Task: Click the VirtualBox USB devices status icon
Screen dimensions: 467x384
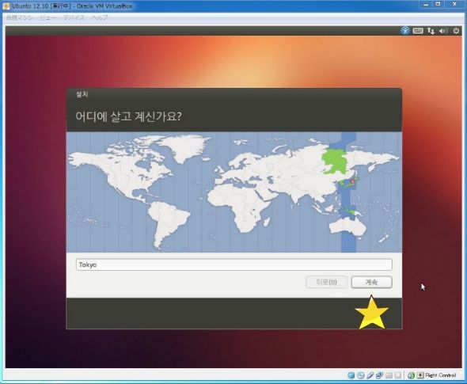Action: click(x=370, y=375)
